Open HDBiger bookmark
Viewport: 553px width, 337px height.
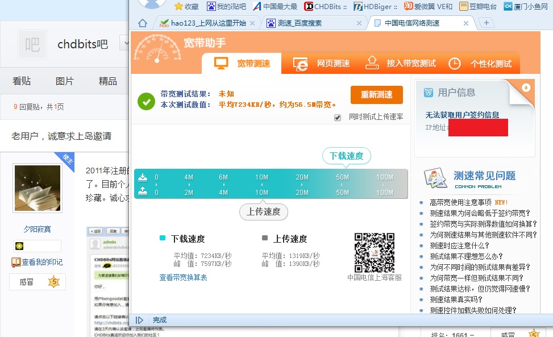click(x=375, y=6)
